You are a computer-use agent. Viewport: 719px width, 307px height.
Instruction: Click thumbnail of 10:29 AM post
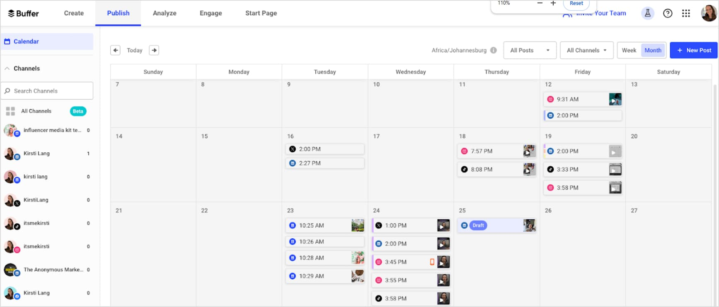358,276
